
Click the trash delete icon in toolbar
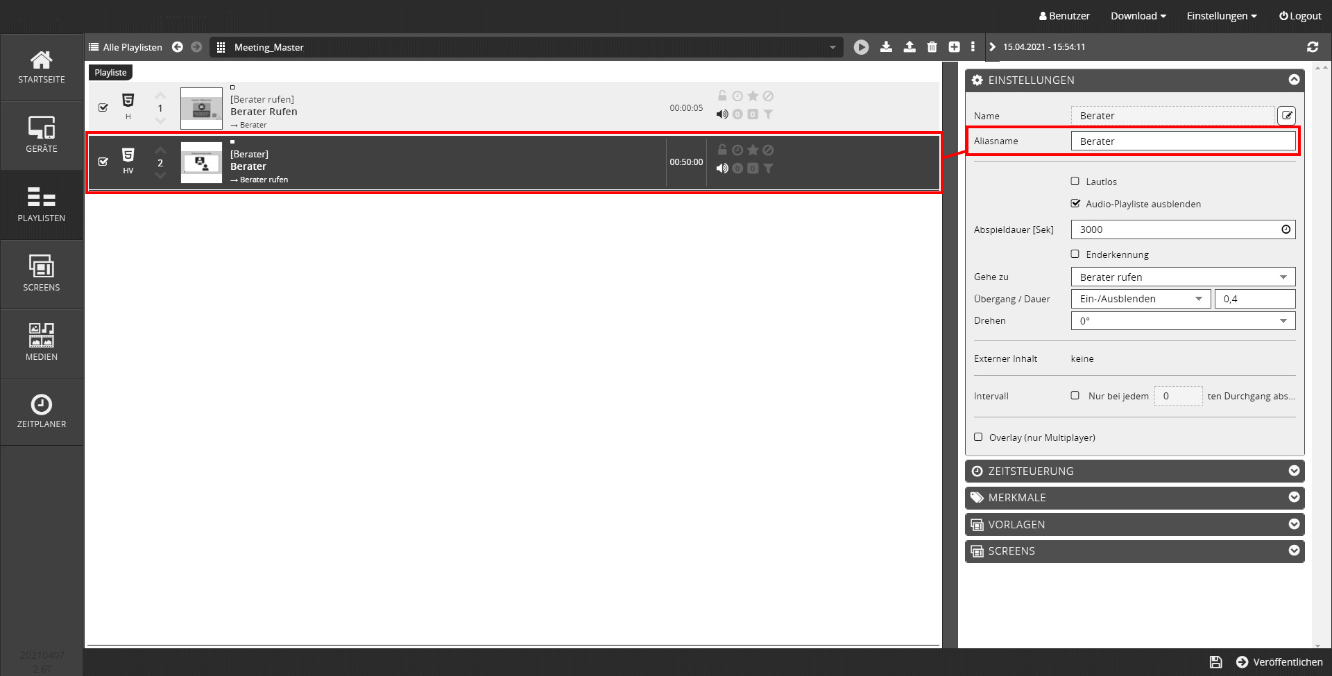(x=932, y=47)
